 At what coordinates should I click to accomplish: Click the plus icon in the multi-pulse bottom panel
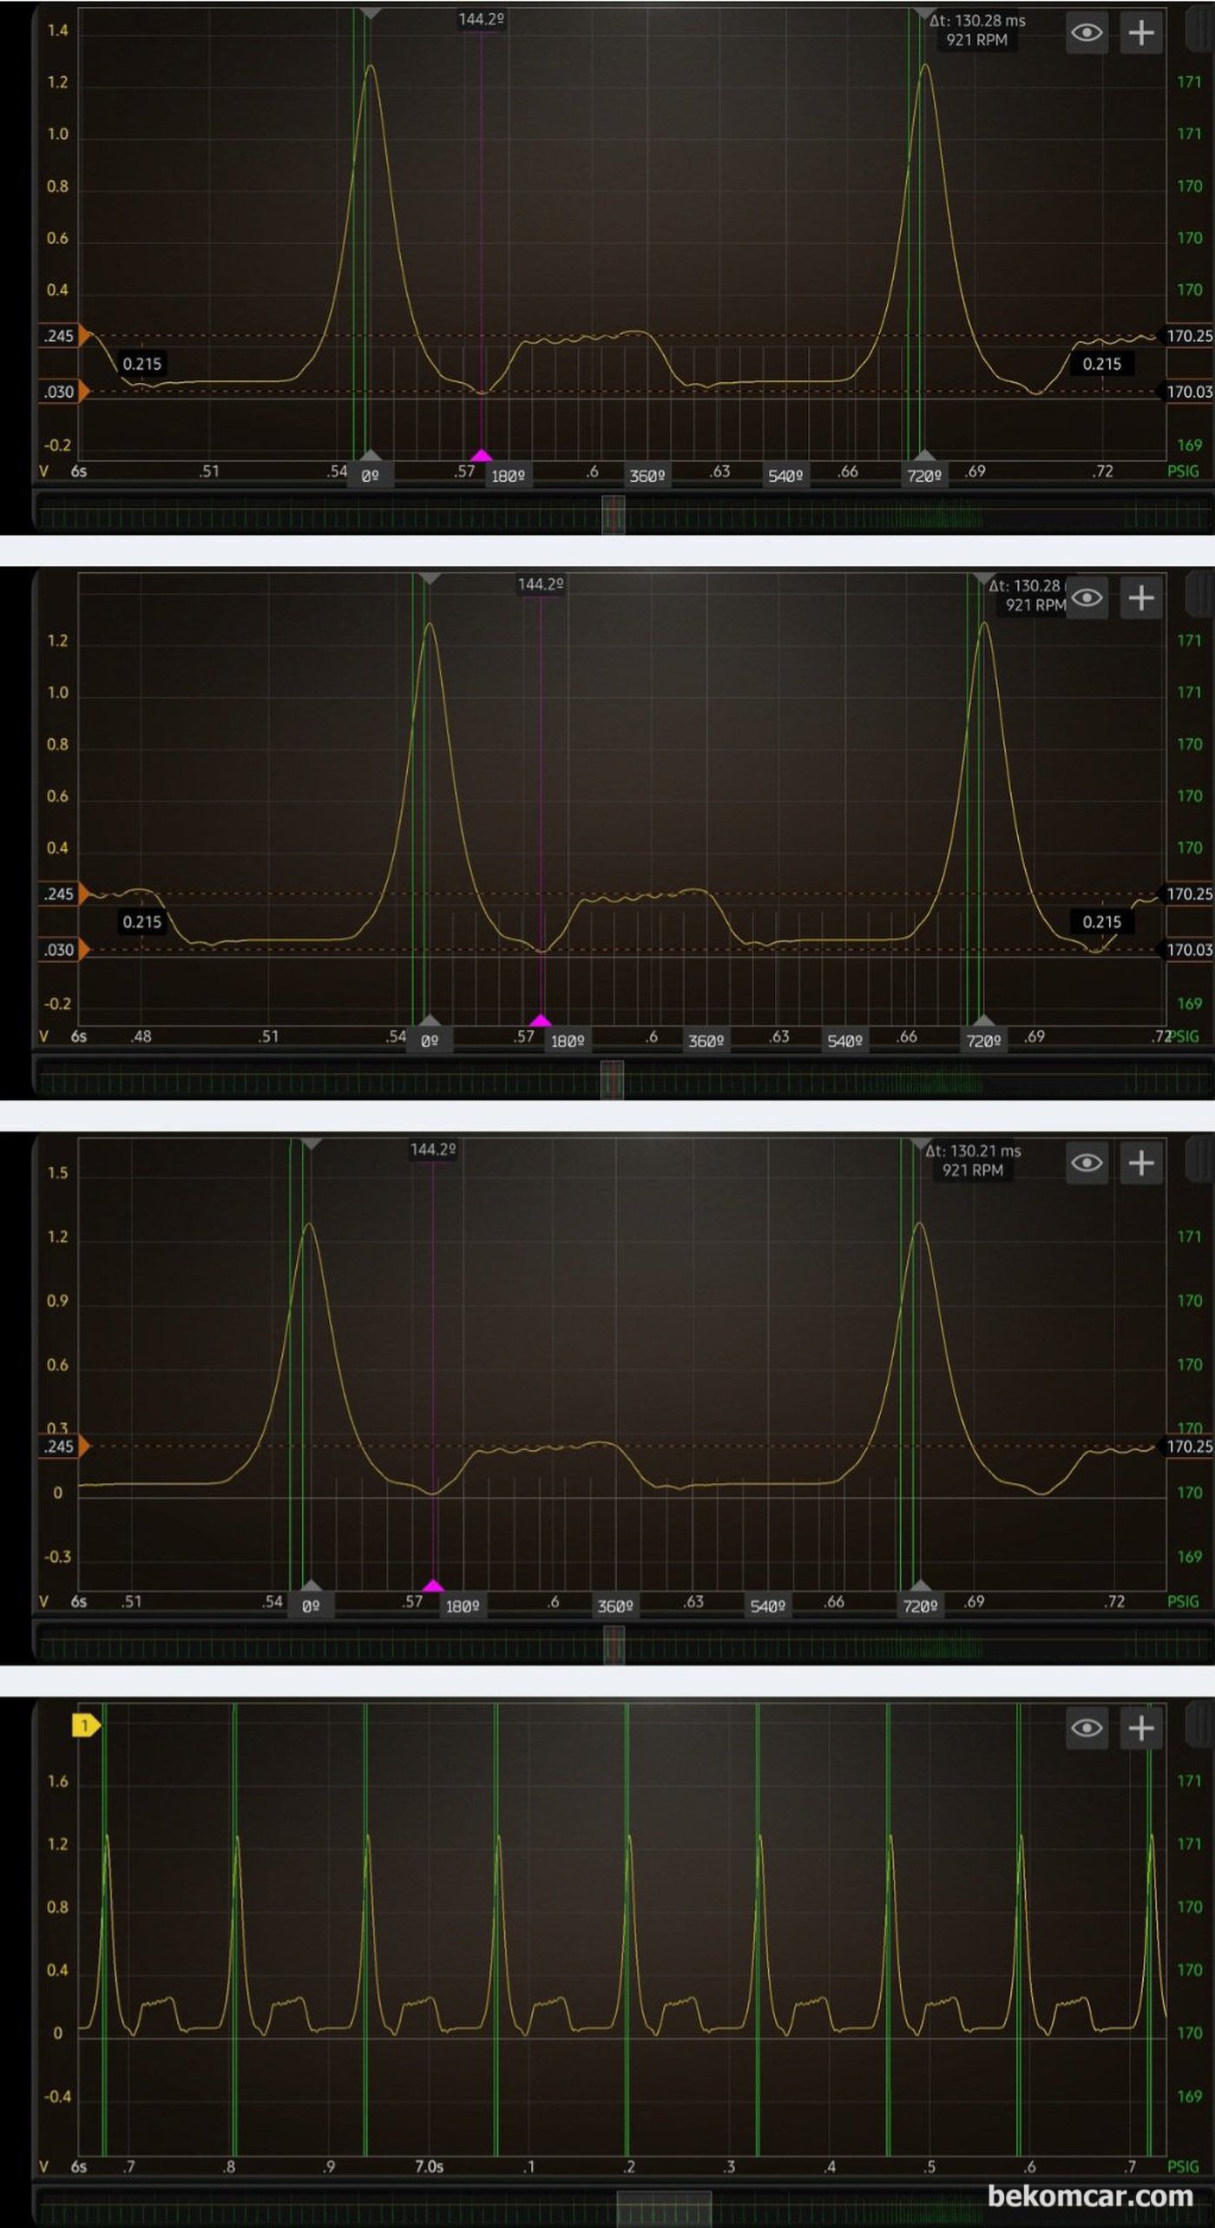pyautogui.click(x=1141, y=1728)
